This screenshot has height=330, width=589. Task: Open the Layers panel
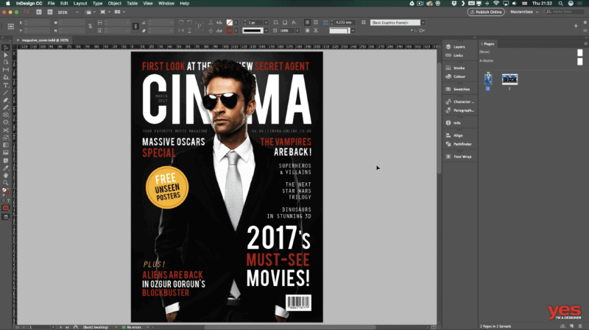(459, 47)
